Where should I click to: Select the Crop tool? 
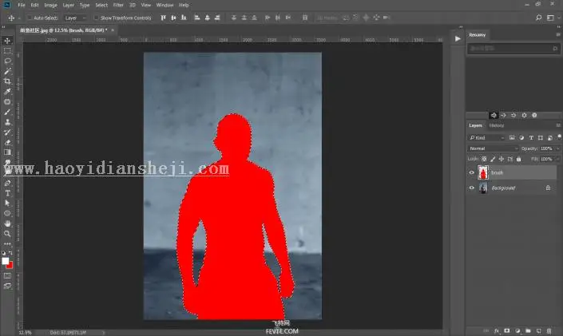7,81
